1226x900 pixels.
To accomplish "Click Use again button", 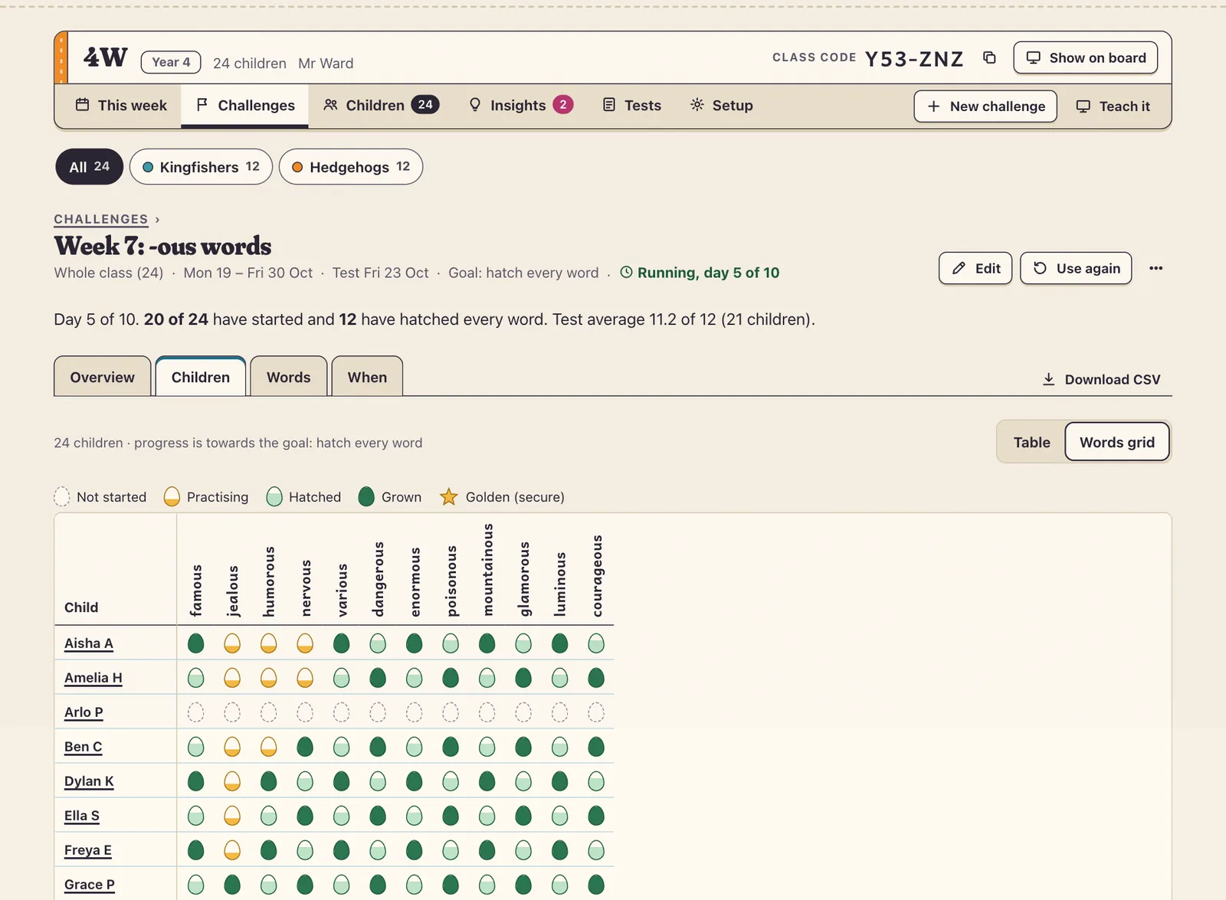I will click(x=1076, y=268).
